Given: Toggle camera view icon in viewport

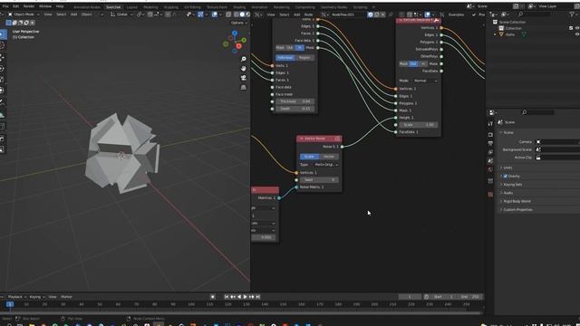Looking at the screenshot, I should click(244, 78).
